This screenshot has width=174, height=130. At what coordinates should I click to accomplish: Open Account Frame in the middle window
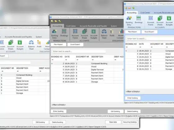point(75,34)
